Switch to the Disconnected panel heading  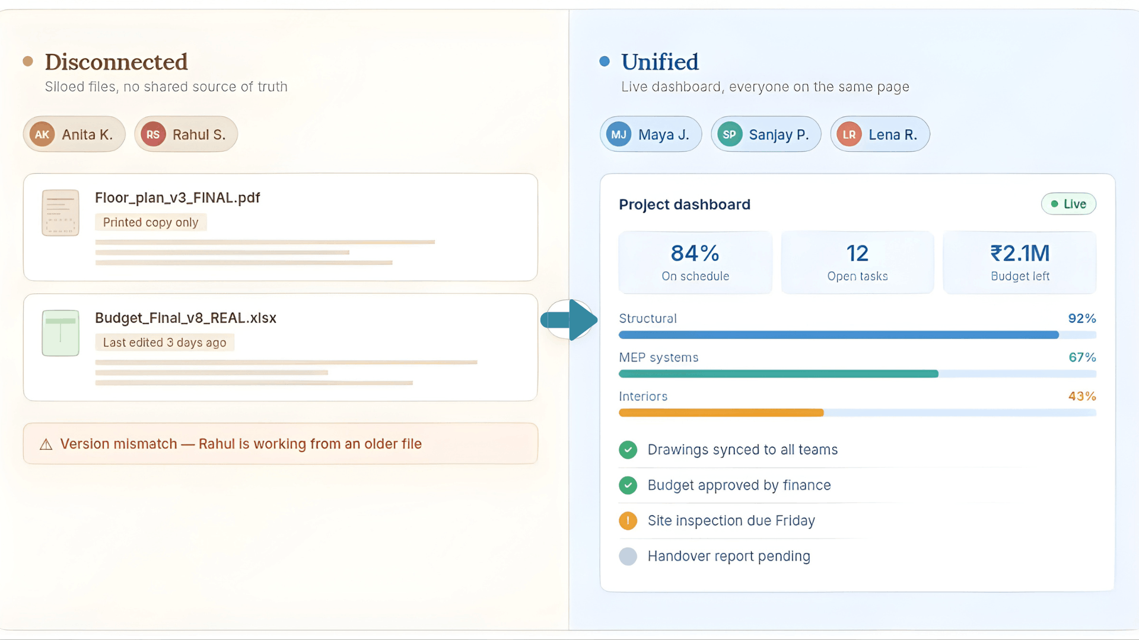(x=116, y=62)
